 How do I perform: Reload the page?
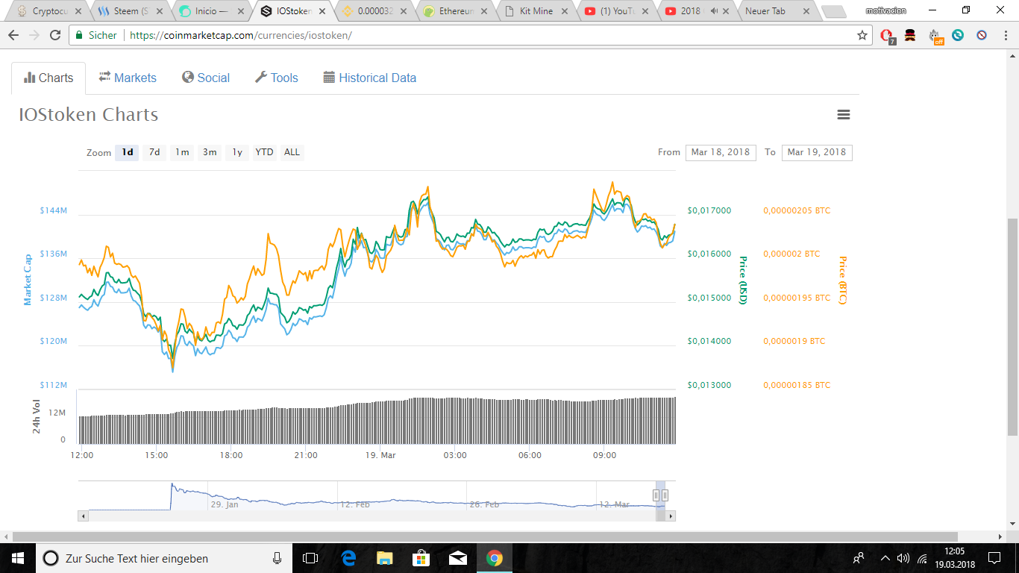pos(55,35)
